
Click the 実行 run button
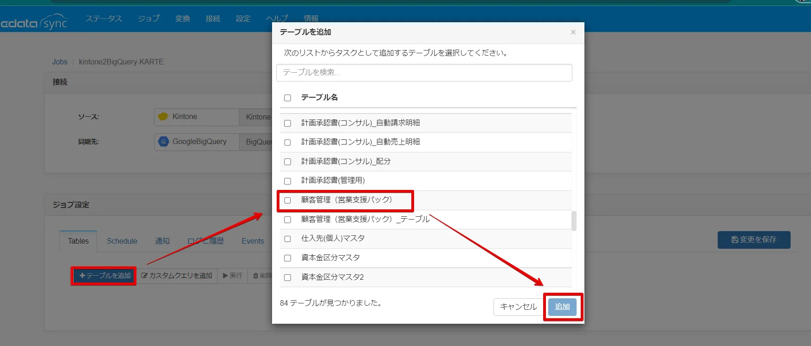[x=233, y=276]
